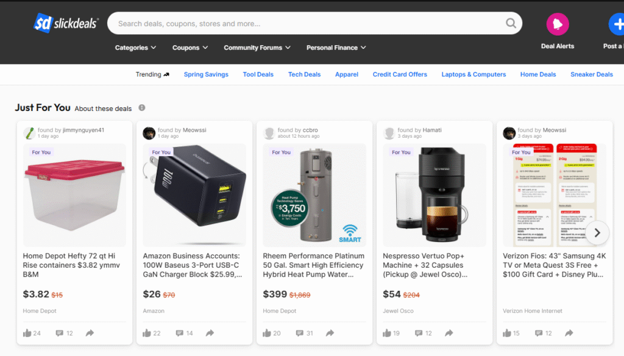
Task: Click the $399 price on Rheem deal
Action: point(275,294)
